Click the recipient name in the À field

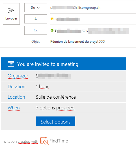pos(67,19)
